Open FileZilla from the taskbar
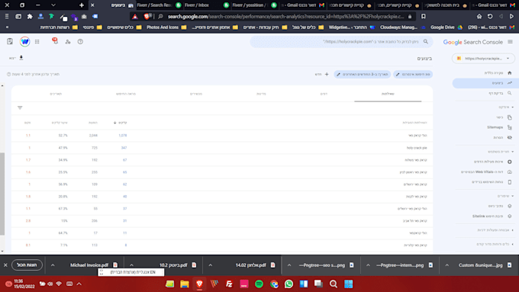Image resolution: width=519 pixels, height=292 pixels. pos(229,284)
